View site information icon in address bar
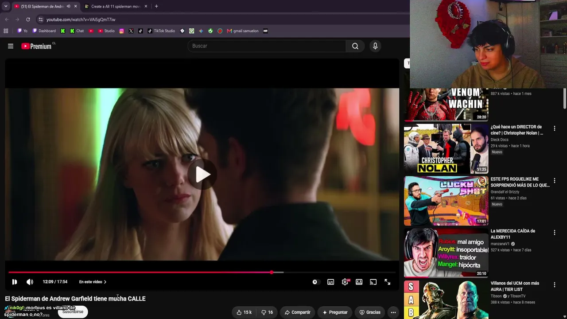This screenshot has width=567, height=319. point(41,19)
